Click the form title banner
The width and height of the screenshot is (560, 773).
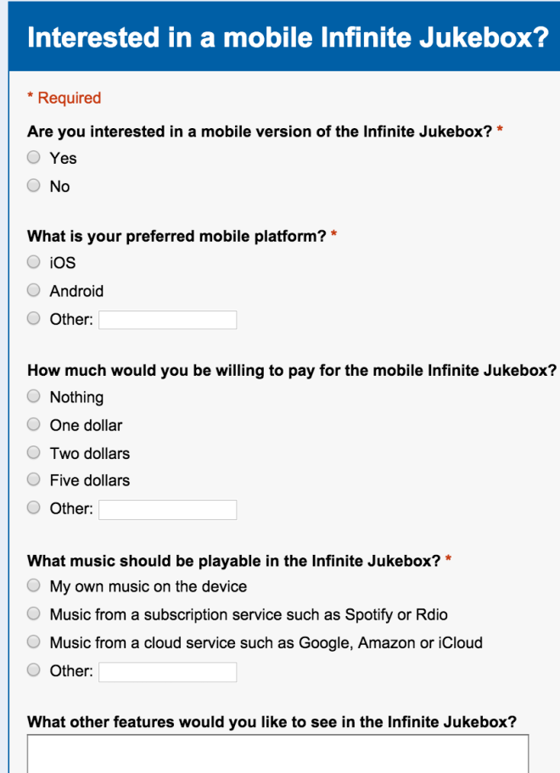280,37
